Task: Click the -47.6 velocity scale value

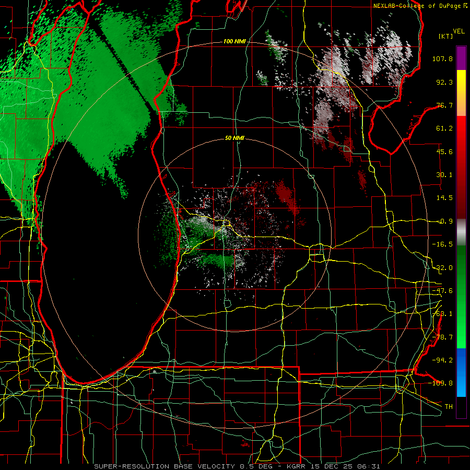Action: pyautogui.click(x=442, y=291)
